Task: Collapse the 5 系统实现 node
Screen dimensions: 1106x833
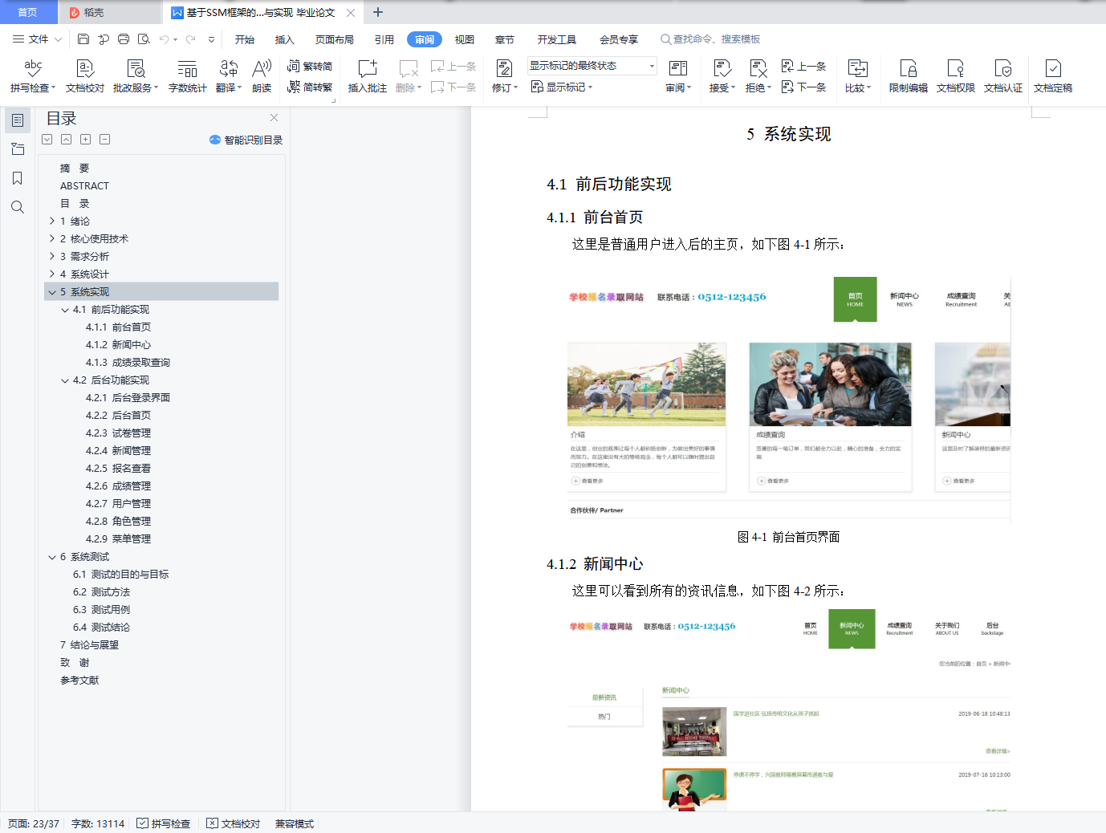Action: 52,291
